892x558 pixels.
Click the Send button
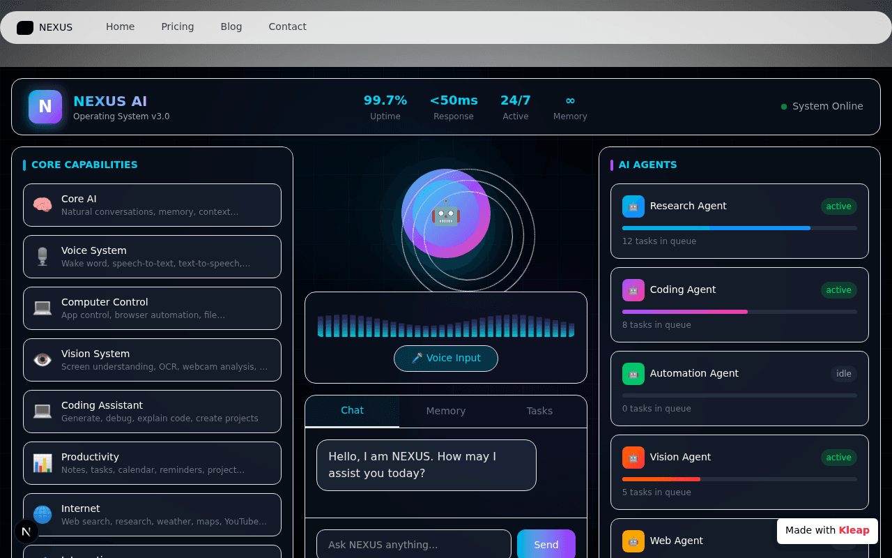[546, 545]
